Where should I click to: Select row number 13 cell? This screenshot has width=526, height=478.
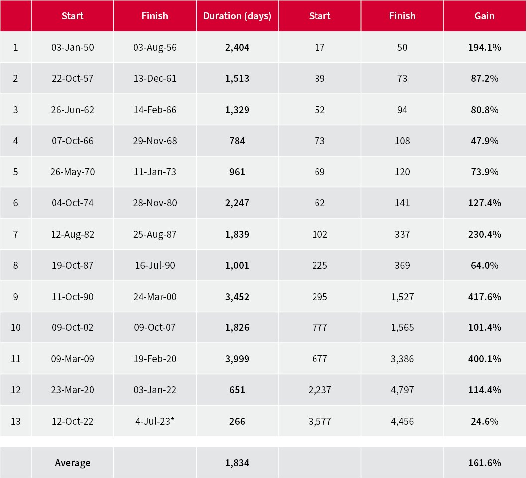click(16, 421)
